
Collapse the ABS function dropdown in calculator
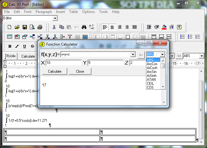[x=162, y=54]
